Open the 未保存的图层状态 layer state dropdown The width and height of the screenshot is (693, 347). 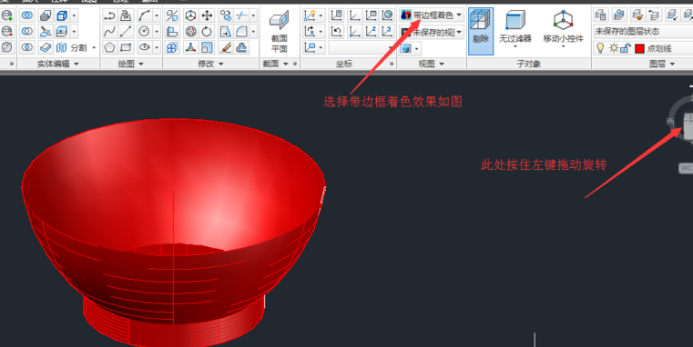click(x=643, y=32)
